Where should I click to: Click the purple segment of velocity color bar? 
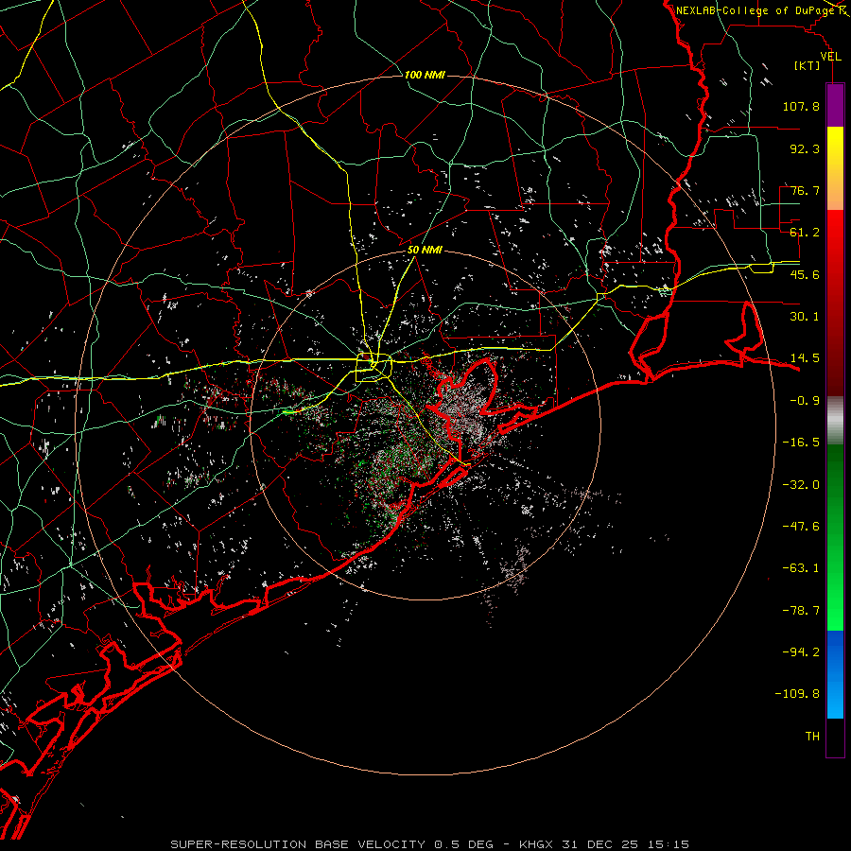pyautogui.click(x=835, y=105)
